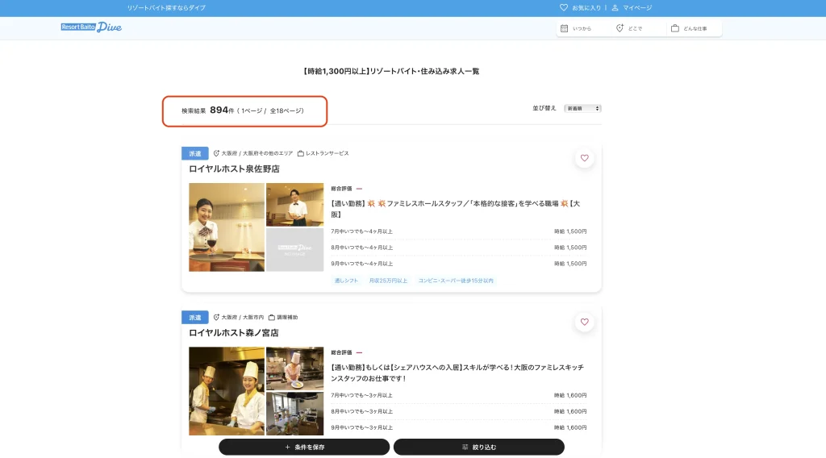Viewport: 826px width, 458px height.
Task: Open ロイヤルホスト泉佐野店 job title
Action: 234,169
